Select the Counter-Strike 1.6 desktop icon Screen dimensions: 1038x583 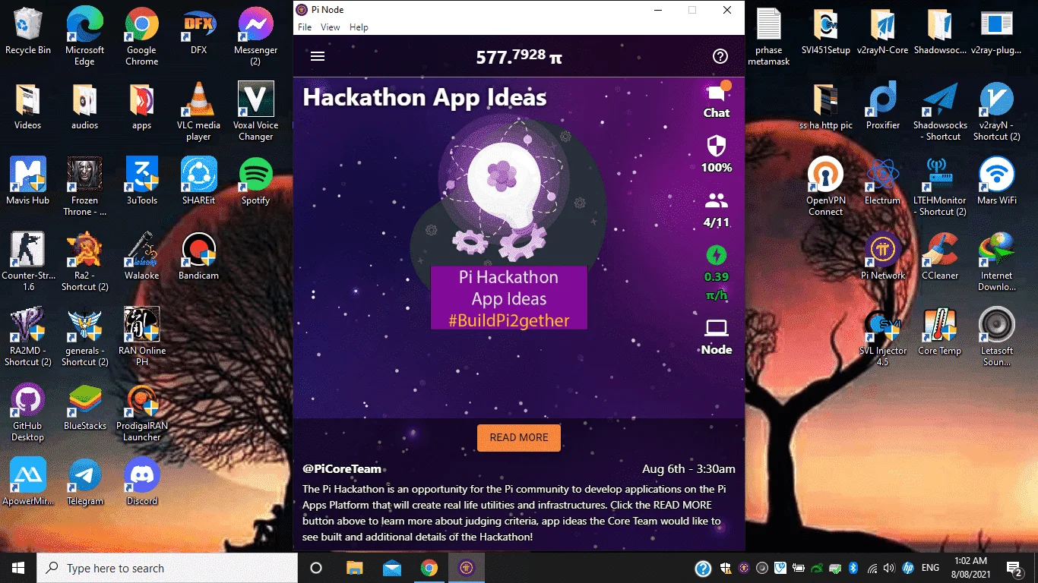click(28, 261)
